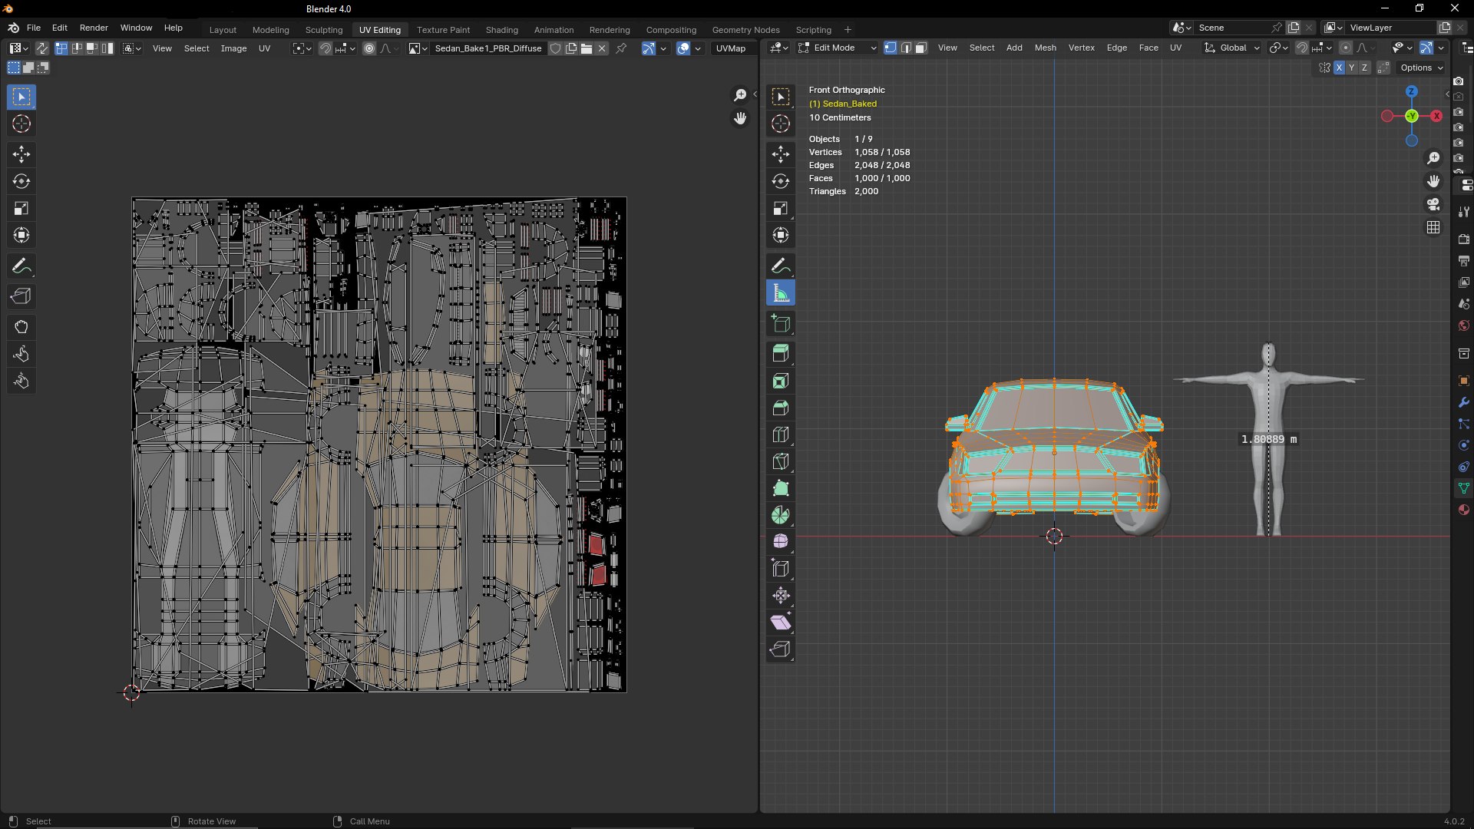1474x829 pixels.
Task: Select the Annotate tool in 3D viewport toolbar
Action: [x=781, y=266]
